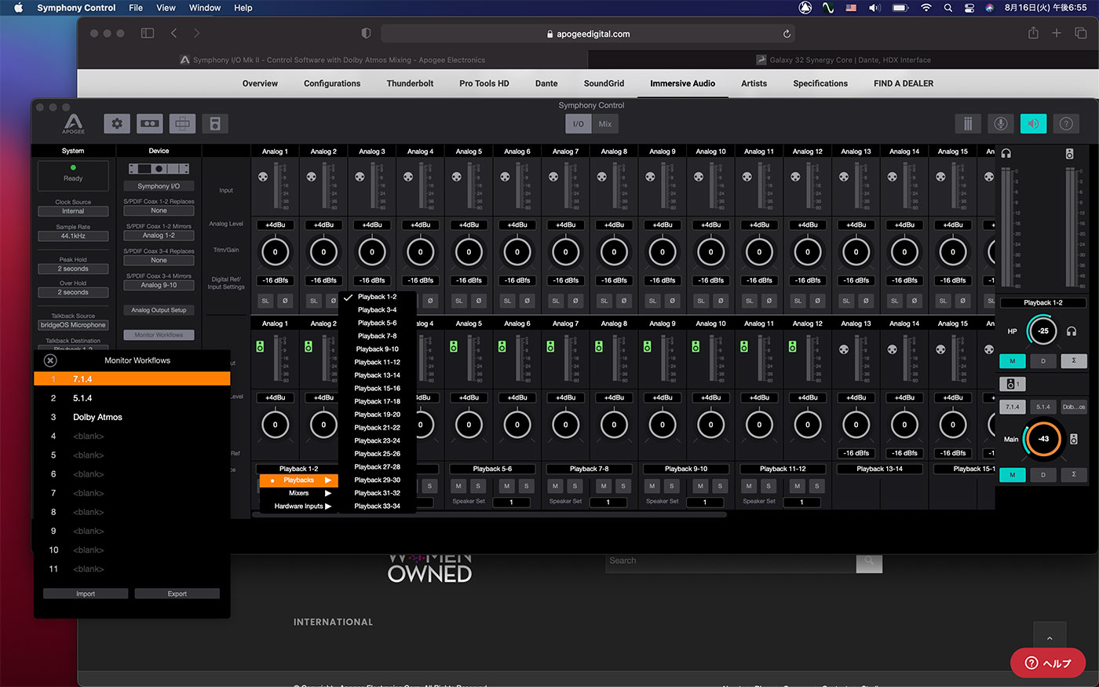Open HP source Playback 1-2 dropdown

1042,302
